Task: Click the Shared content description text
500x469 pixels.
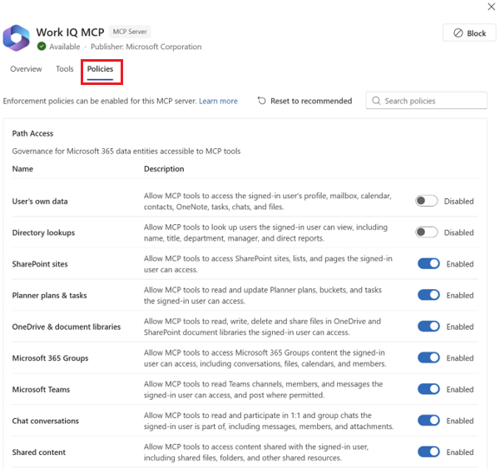Action: 256,452
